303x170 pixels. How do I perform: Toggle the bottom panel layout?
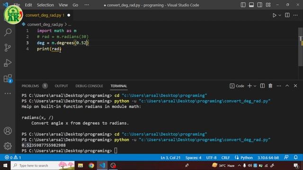(x=251, y=5)
